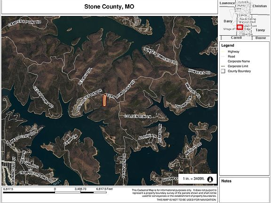
Task: Click the Thomas Ln road label
Action: click(x=183, y=102)
